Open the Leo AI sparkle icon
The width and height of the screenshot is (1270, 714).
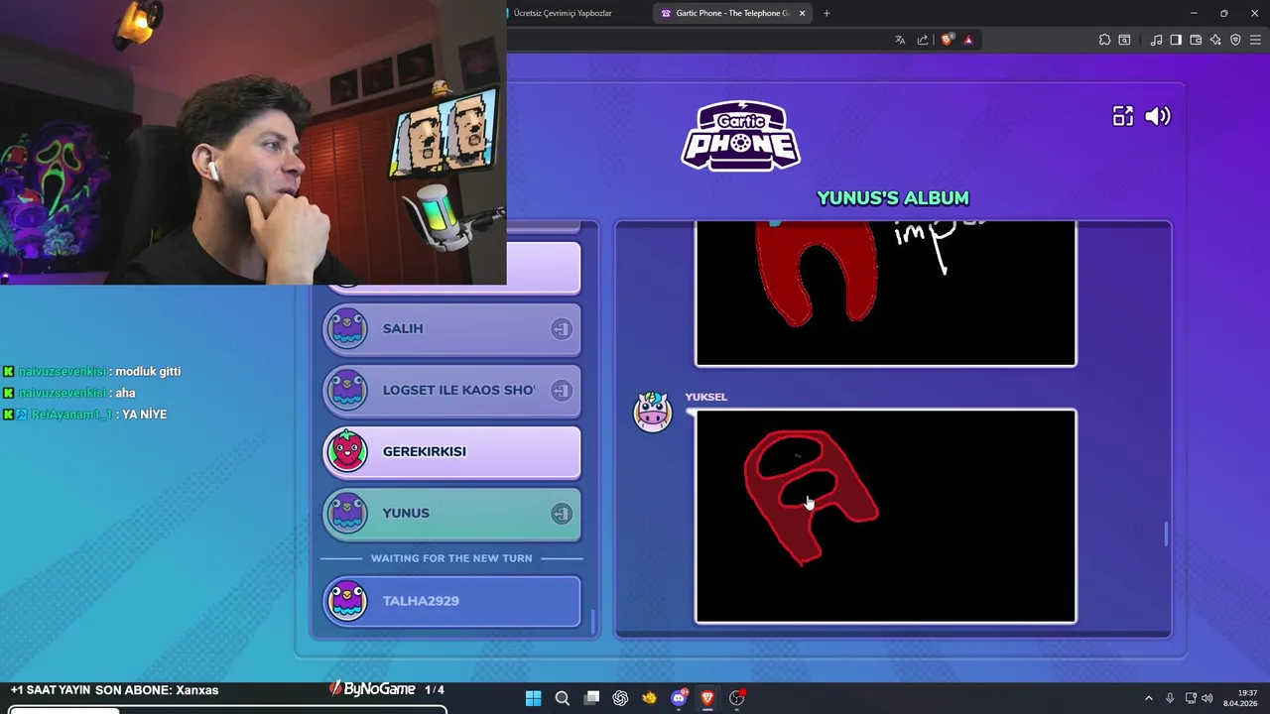(x=1215, y=40)
